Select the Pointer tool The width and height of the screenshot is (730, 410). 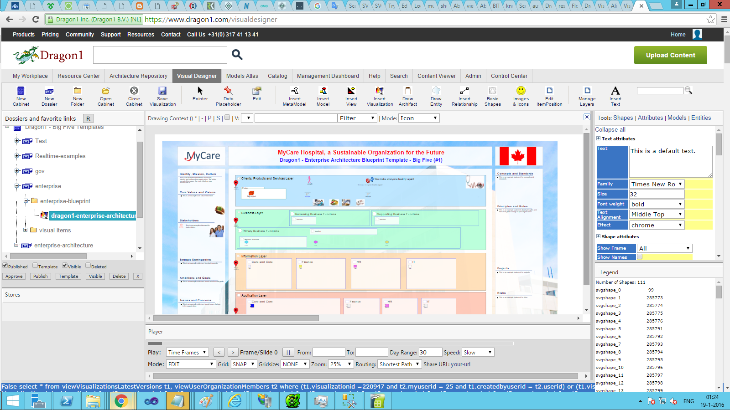point(199,96)
